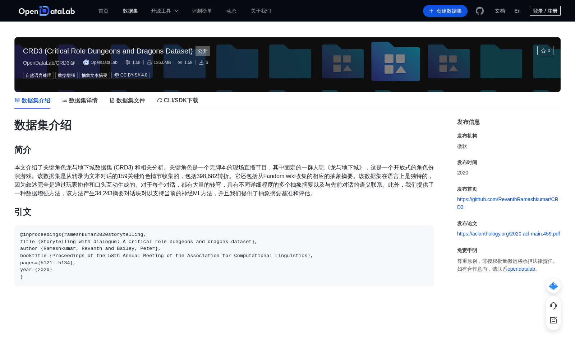Switch to the 数据集详情 tab

[80, 101]
